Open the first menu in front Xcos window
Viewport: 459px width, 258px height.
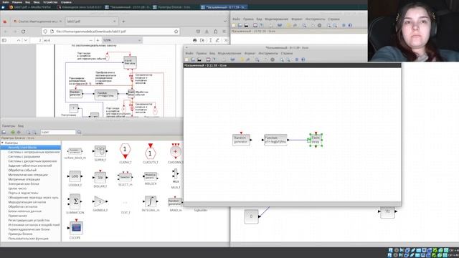189,53
